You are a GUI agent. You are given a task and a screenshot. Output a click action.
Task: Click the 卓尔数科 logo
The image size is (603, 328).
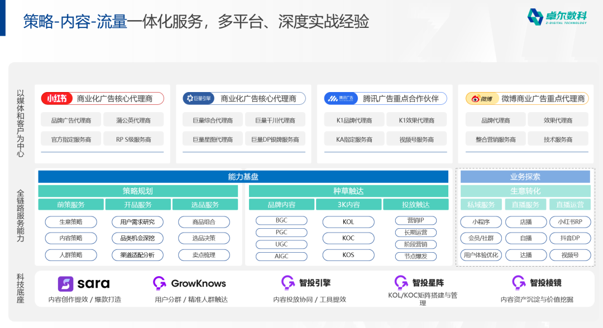pos(557,17)
